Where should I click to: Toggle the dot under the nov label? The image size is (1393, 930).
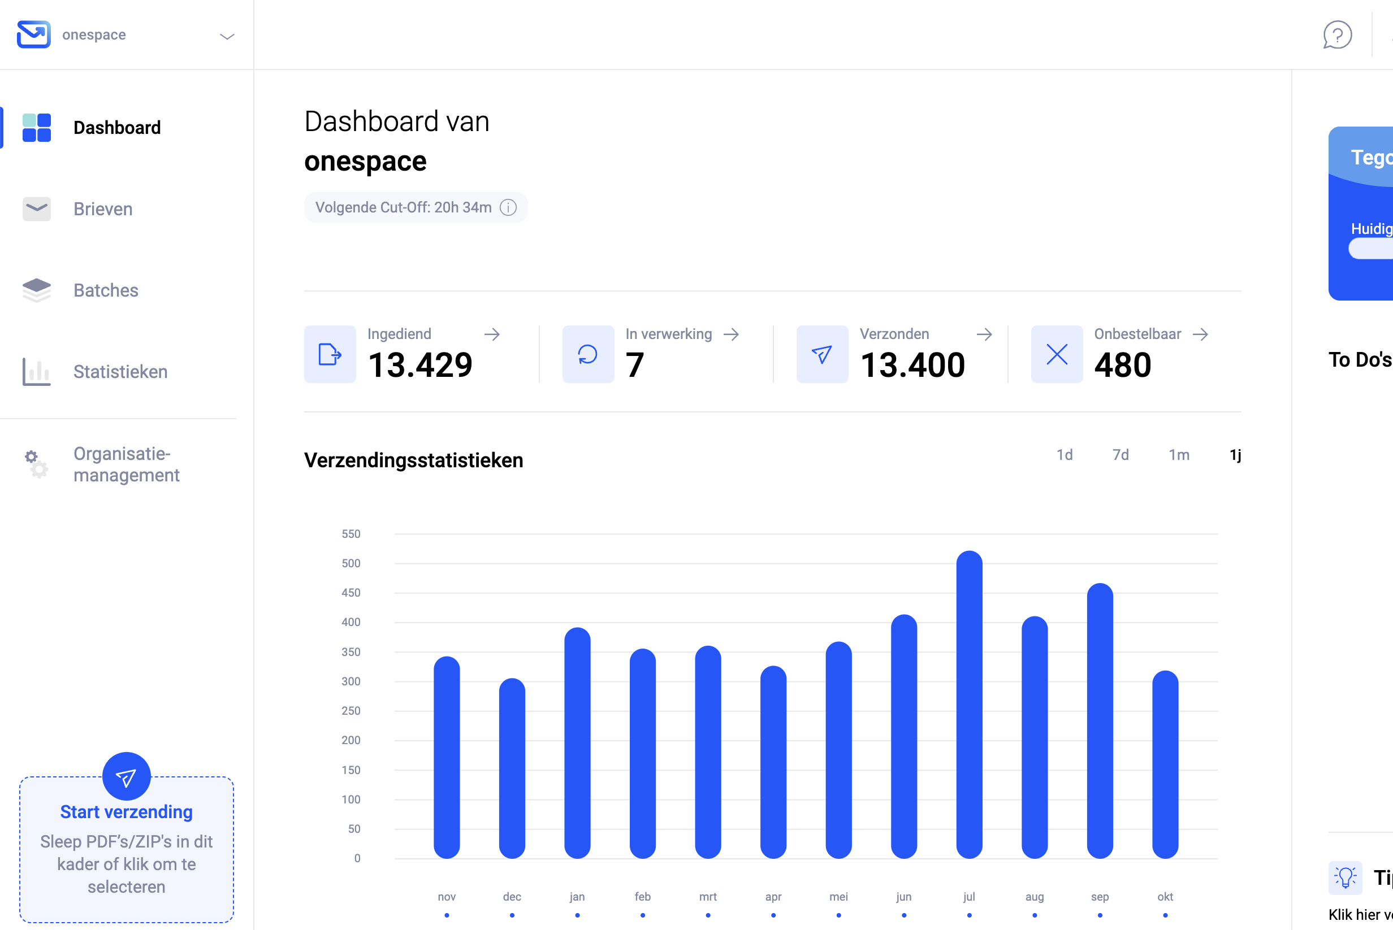coord(447,915)
